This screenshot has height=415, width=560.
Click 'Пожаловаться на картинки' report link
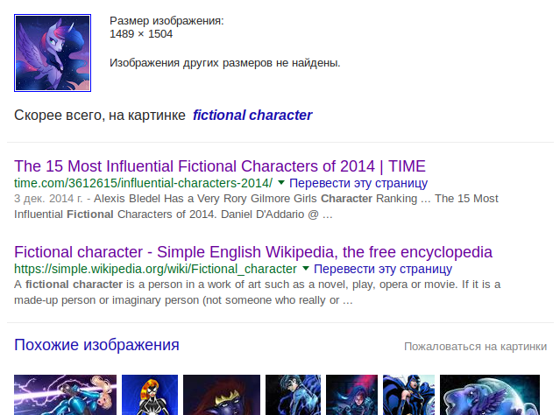coord(475,347)
